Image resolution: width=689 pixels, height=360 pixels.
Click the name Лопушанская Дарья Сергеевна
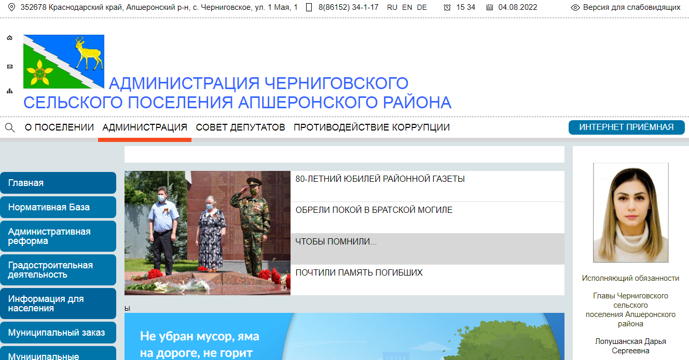(631, 346)
